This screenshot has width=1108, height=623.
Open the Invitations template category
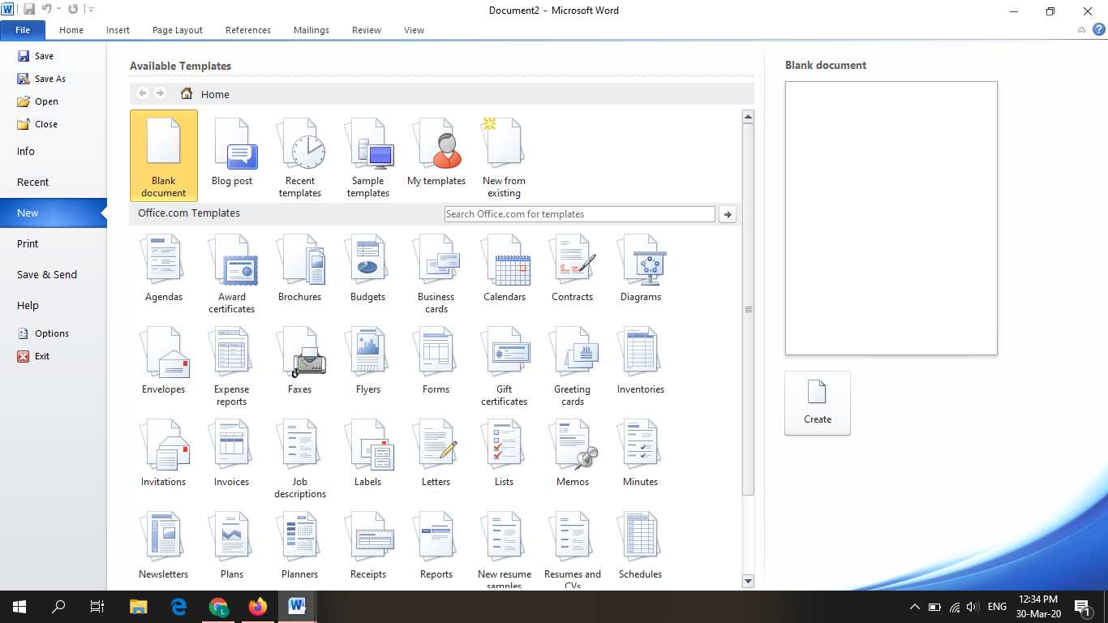(x=164, y=453)
